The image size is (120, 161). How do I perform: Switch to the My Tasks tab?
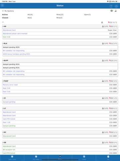(36, 158)
